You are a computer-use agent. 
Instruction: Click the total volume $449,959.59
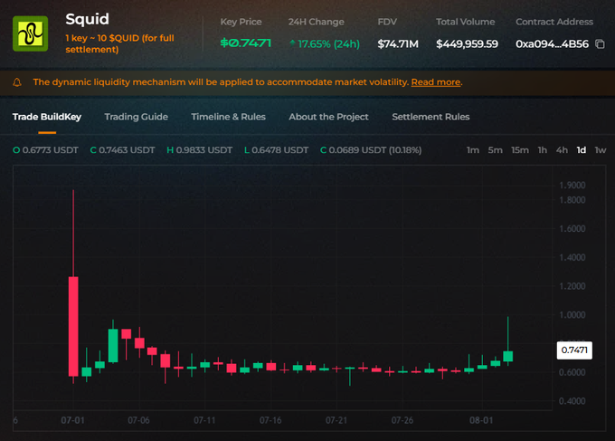(468, 44)
